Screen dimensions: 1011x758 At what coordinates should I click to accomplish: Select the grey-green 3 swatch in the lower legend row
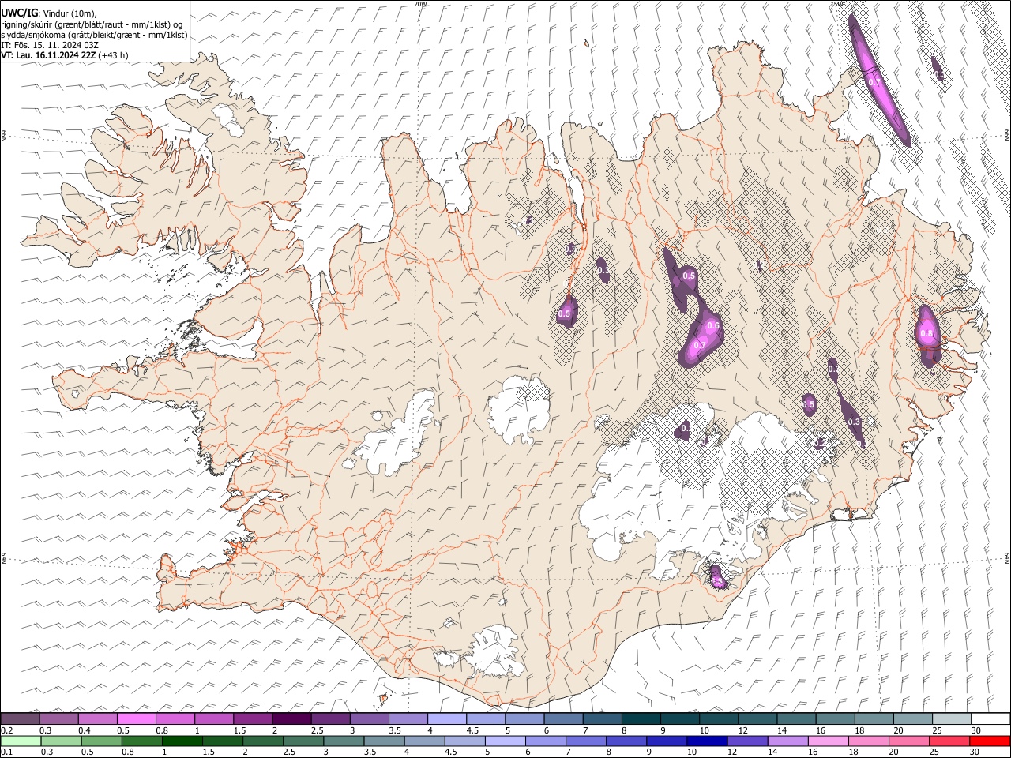pos(344,741)
